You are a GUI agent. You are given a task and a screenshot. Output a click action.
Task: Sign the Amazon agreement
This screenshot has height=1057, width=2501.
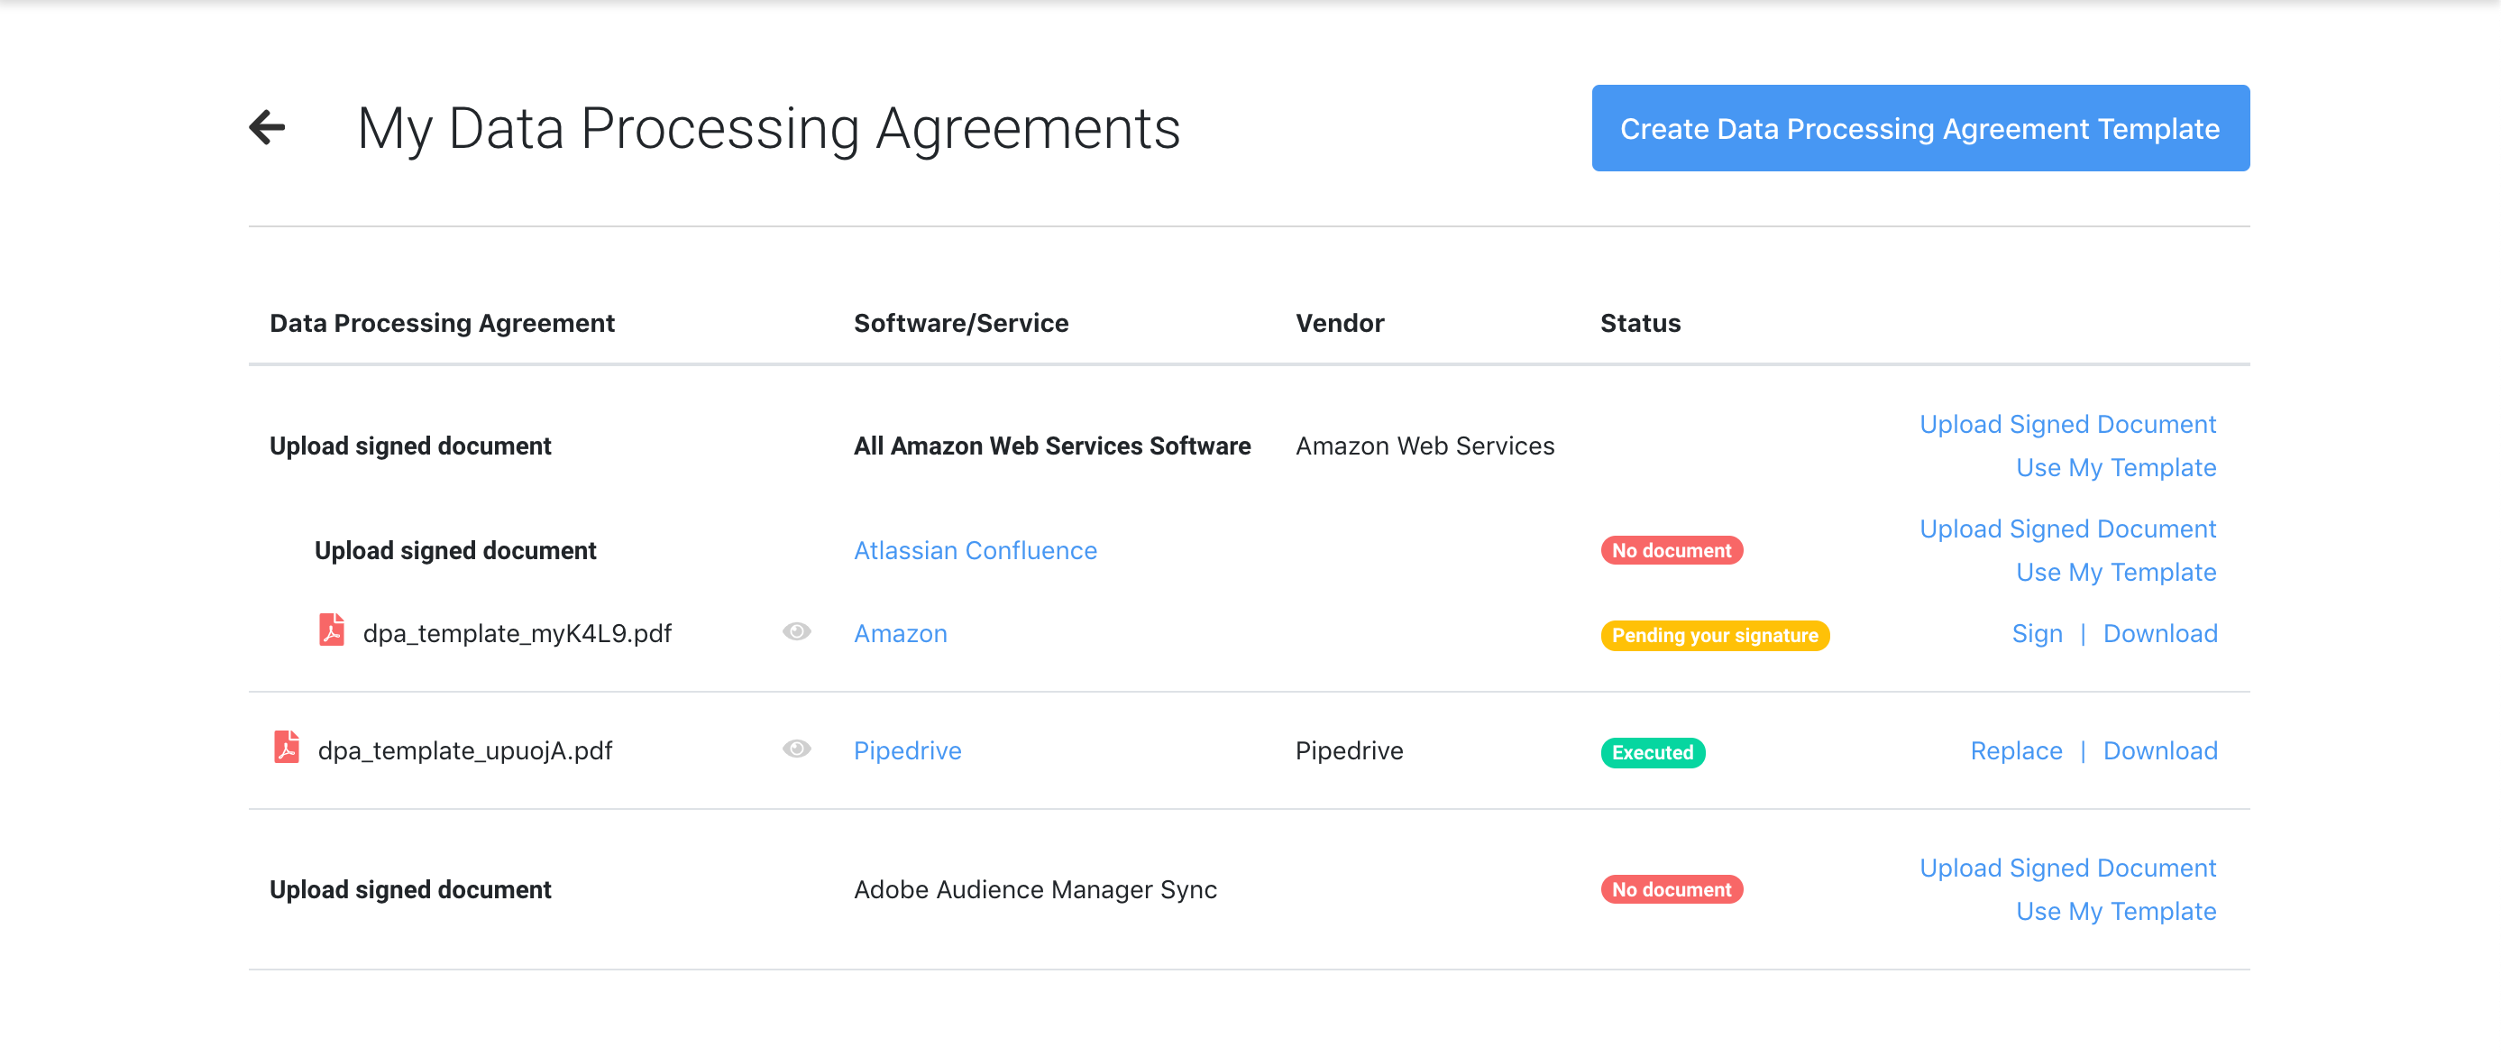click(2036, 634)
